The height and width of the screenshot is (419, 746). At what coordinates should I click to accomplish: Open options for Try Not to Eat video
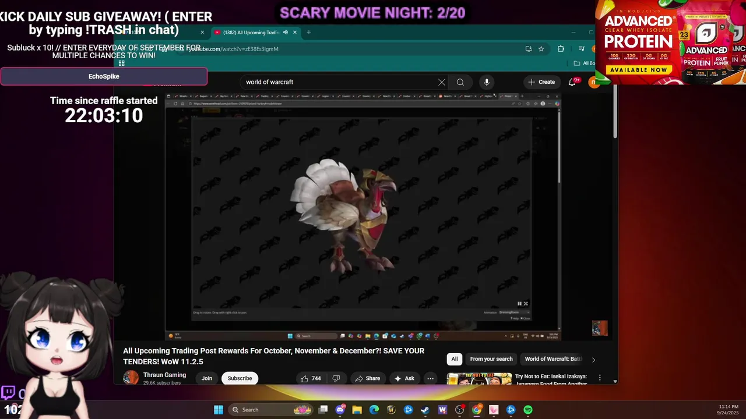pyautogui.click(x=600, y=378)
